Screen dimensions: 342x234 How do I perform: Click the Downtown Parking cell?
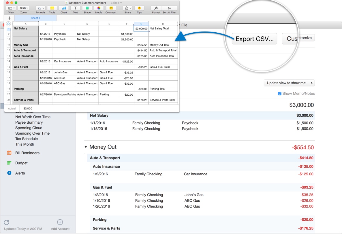[64, 94]
